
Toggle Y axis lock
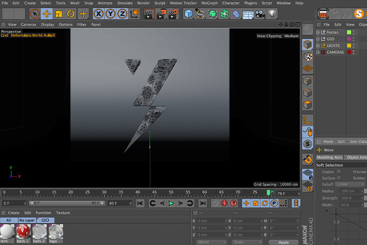coord(110,14)
